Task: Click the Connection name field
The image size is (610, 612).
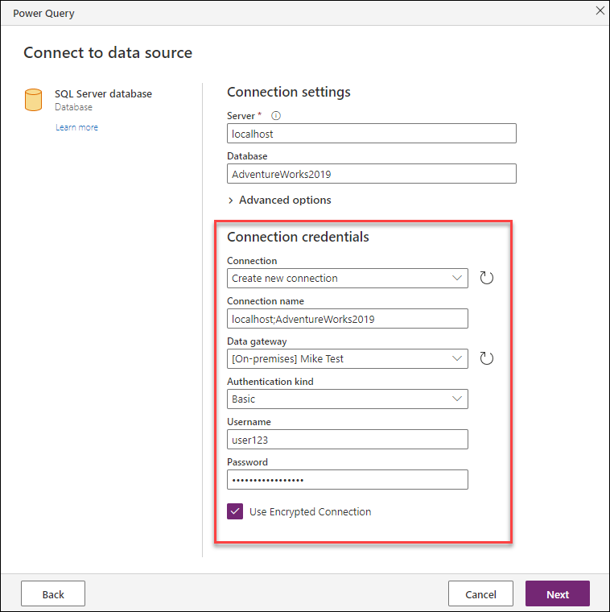Action: [x=348, y=319]
